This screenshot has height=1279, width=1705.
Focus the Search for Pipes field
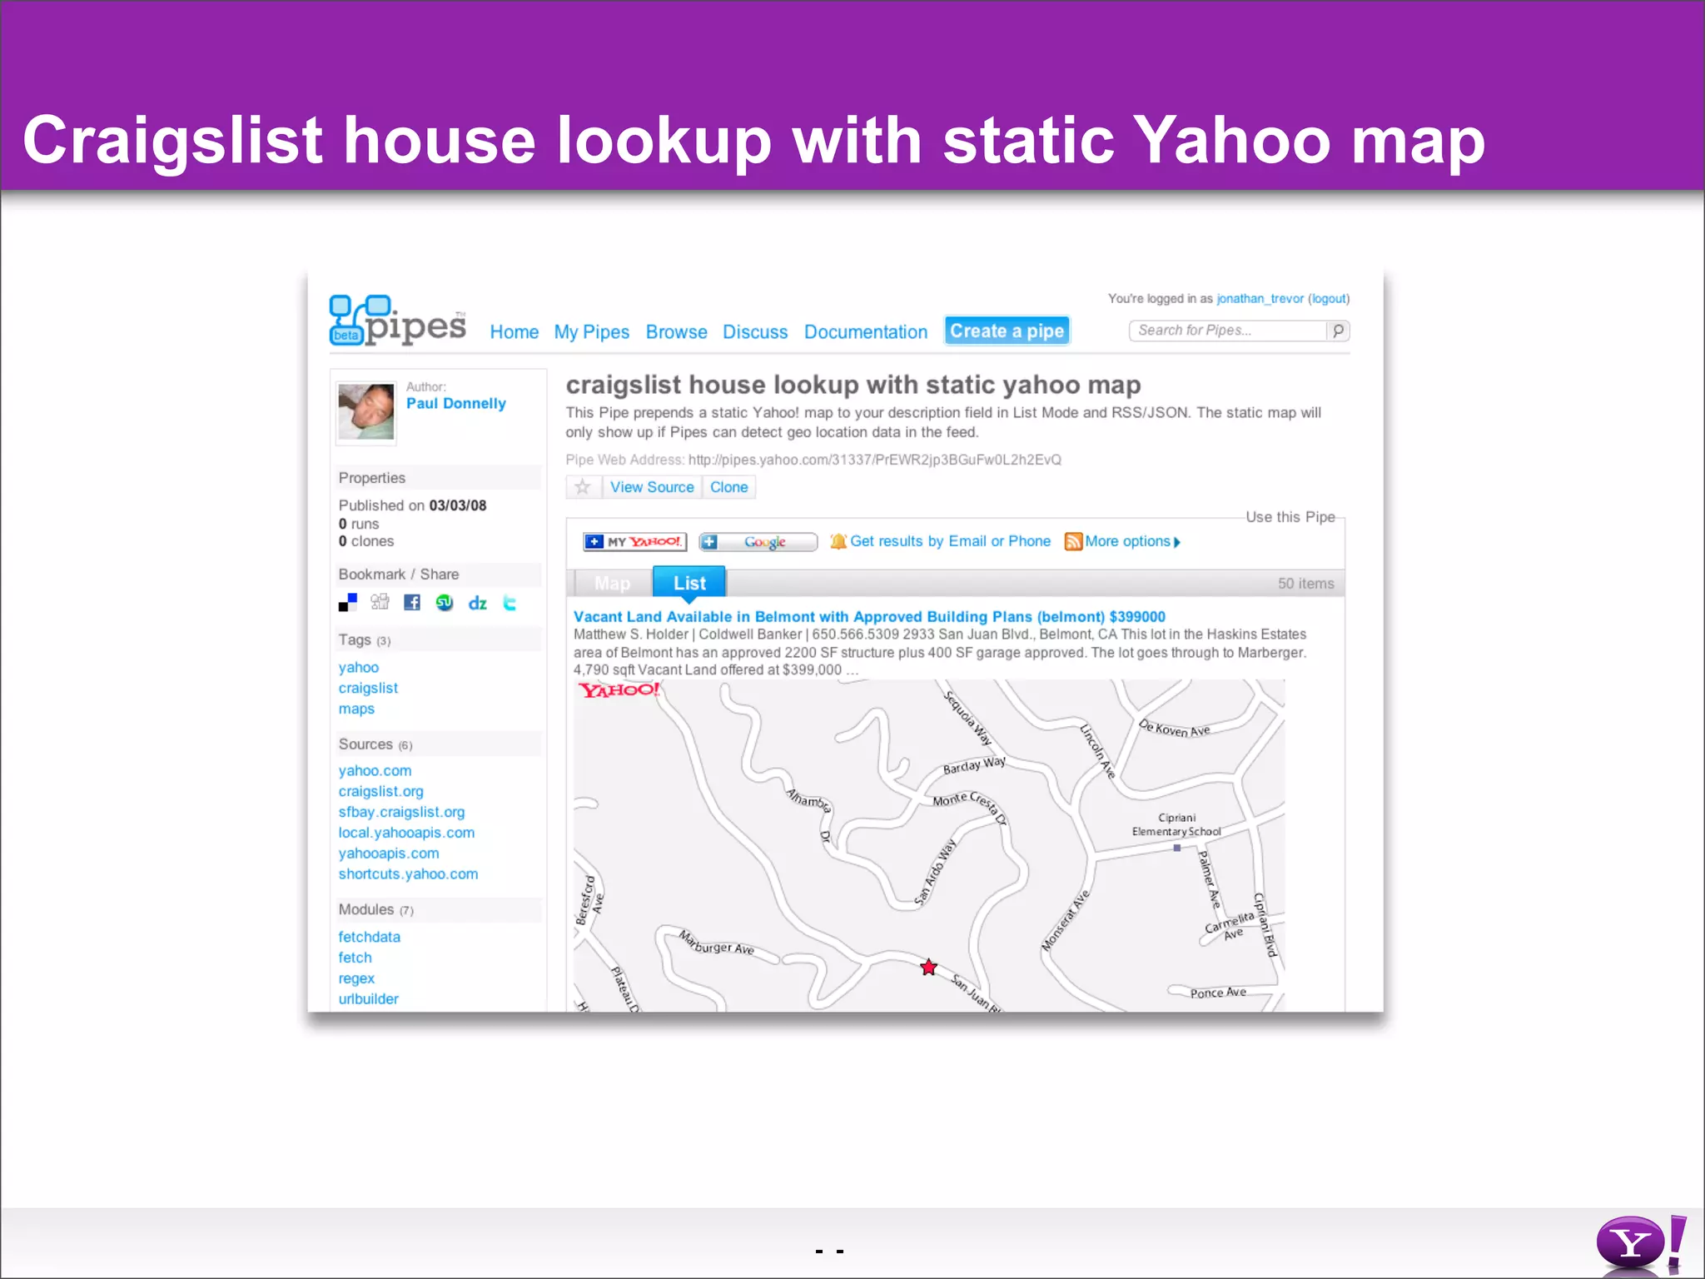(1228, 331)
